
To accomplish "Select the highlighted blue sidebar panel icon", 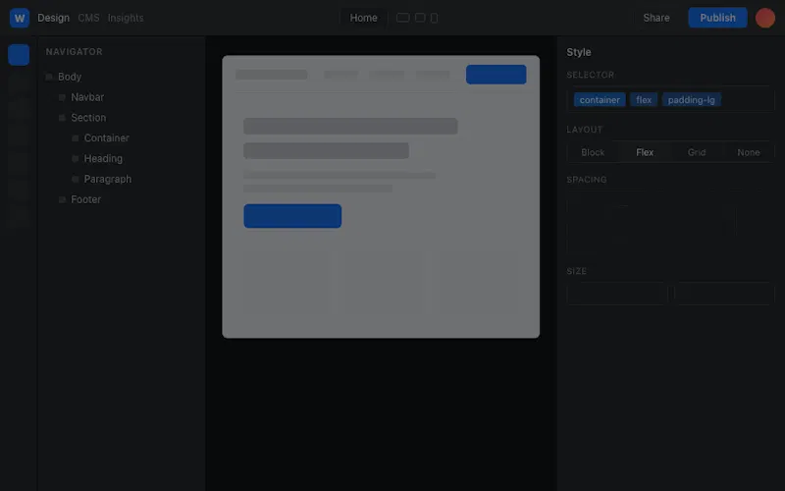I will point(19,55).
